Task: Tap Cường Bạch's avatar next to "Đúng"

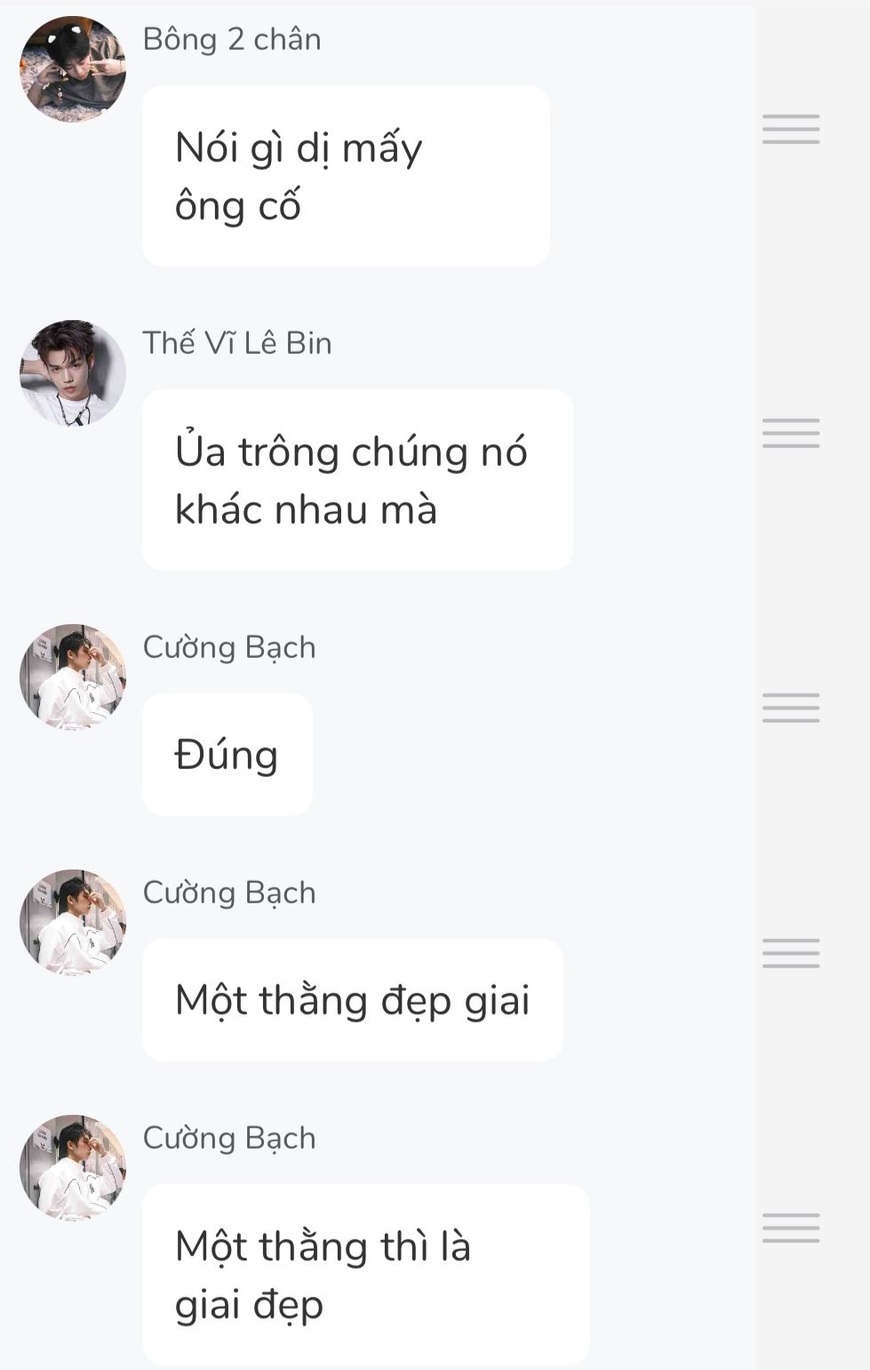Action: (73, 677)
